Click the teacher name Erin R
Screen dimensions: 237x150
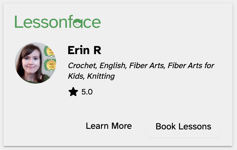click(84, 51)
